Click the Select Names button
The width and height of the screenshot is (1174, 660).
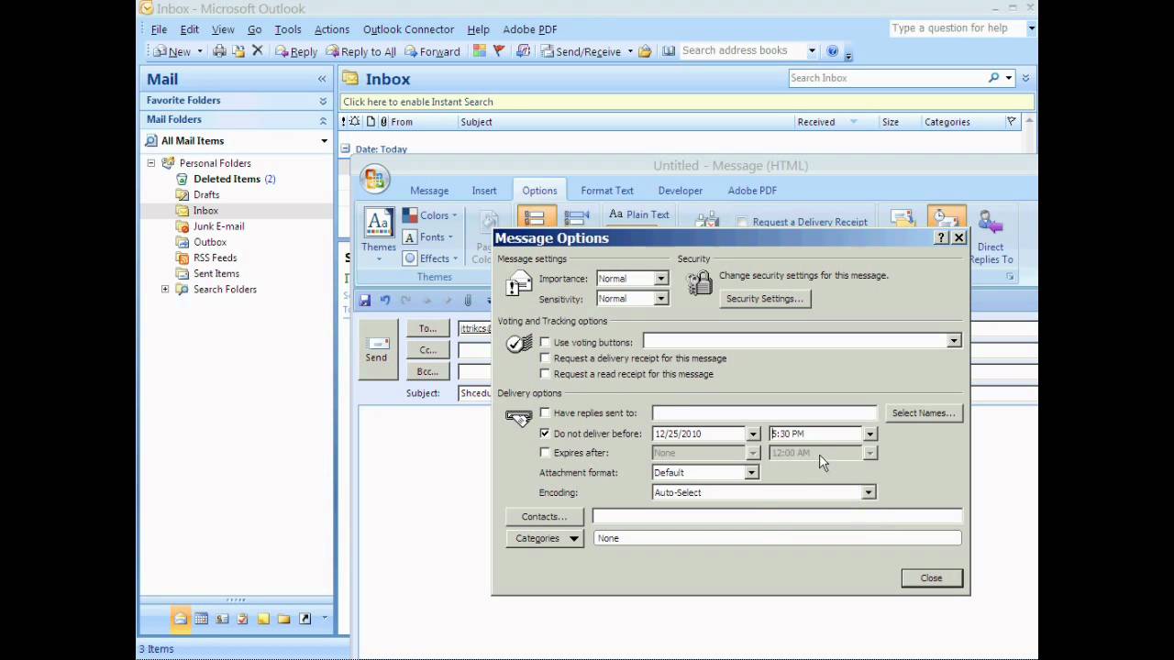pos(924,413)
